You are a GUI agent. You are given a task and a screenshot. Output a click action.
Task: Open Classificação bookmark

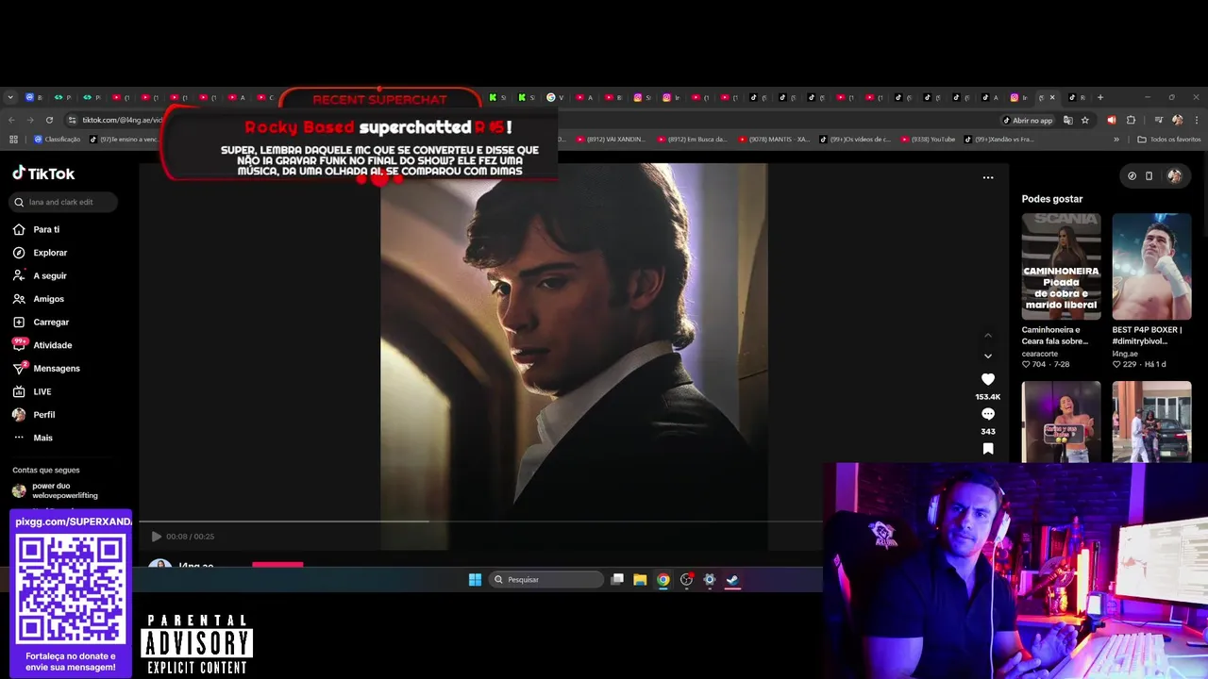point(58,140)
